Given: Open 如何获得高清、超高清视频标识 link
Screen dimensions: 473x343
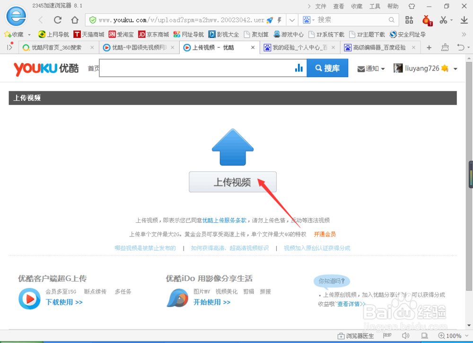Looking at the screenshot, I should [230, 248].
